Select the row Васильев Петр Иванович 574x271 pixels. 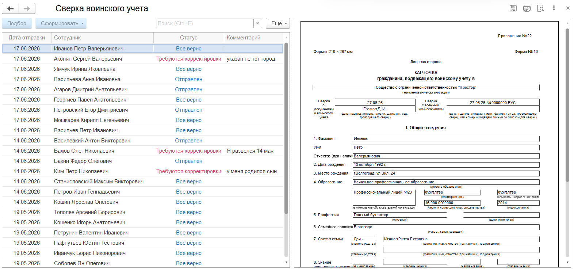pos(143,130)
